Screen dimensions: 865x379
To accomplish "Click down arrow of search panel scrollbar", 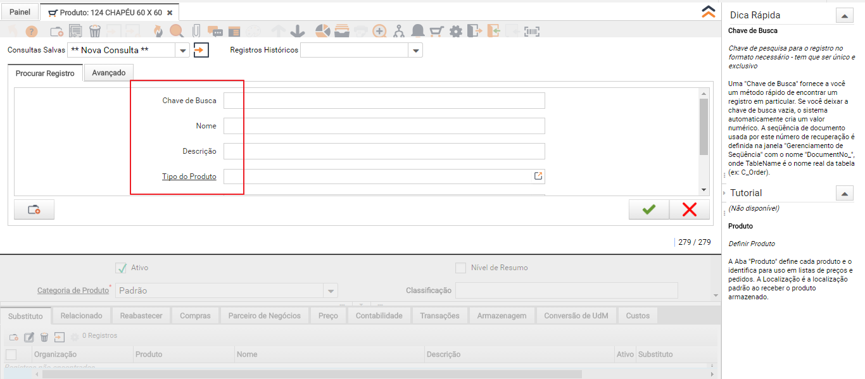I will point(704,190).
